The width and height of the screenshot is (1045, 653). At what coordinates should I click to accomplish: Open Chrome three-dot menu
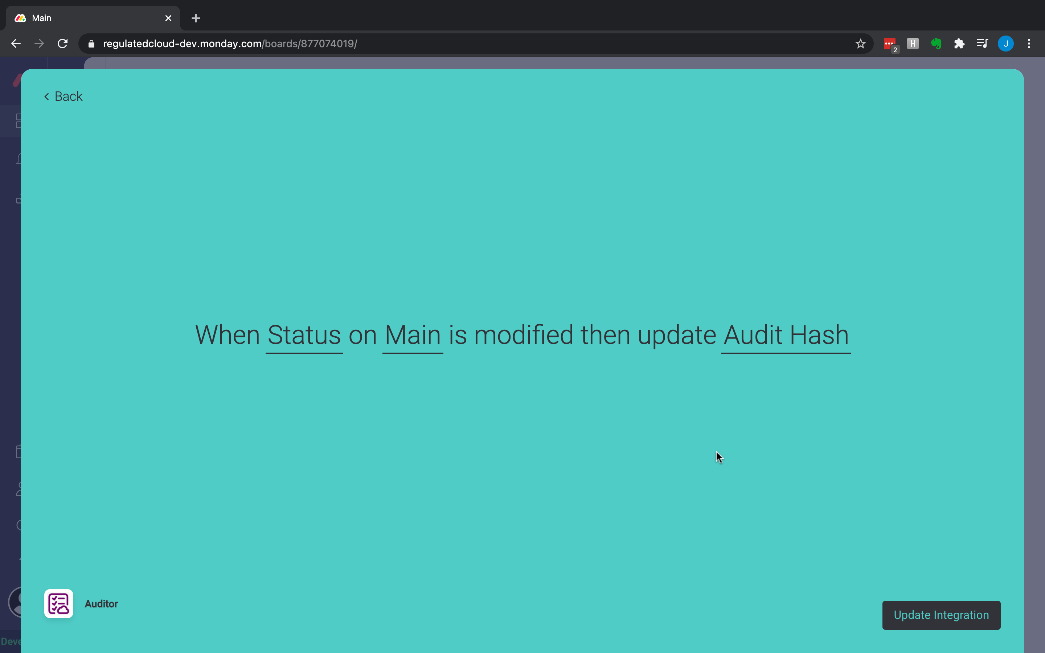pos(1029,44)
